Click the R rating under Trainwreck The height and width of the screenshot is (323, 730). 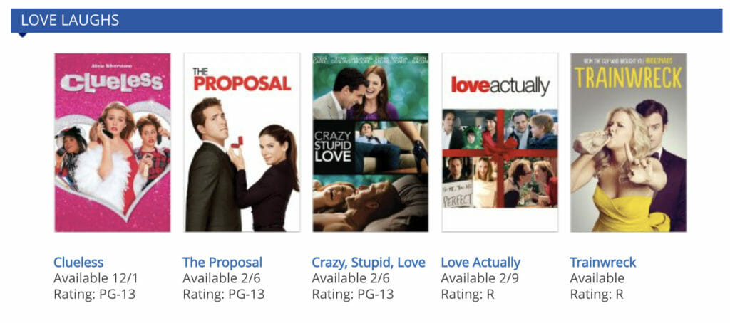(x=620, y=295)
